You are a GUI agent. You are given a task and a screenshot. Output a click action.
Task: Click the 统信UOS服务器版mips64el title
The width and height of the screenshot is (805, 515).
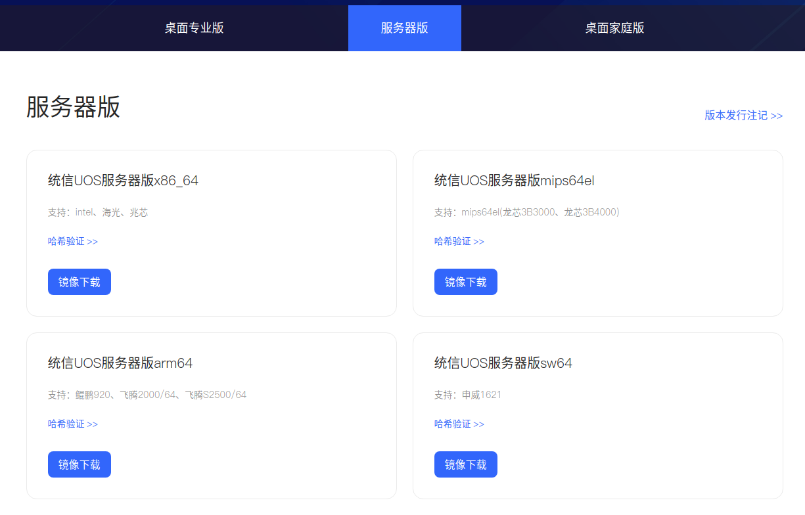pyautogui.click(x=515, y=181)
